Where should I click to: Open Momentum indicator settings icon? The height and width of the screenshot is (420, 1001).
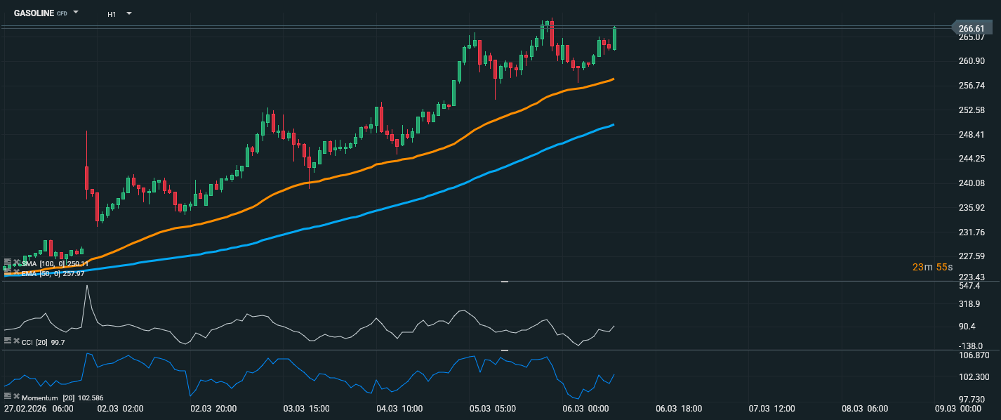[x=8, y=397]
